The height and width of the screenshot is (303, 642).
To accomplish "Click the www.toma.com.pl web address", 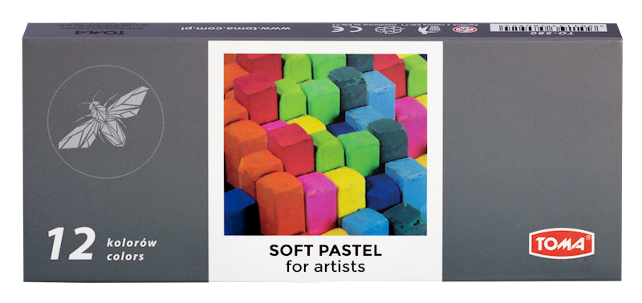I will [235, 29].
